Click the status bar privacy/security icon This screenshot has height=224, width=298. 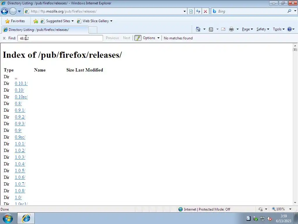[260, 209]
